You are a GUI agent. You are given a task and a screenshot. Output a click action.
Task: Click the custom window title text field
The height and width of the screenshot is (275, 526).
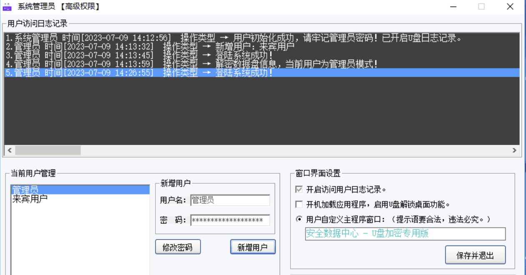405,234
